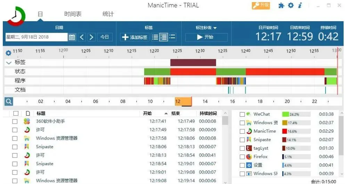Start the stopwatch with 开始 button
This screenshot has height=184, width=345.
206,37
